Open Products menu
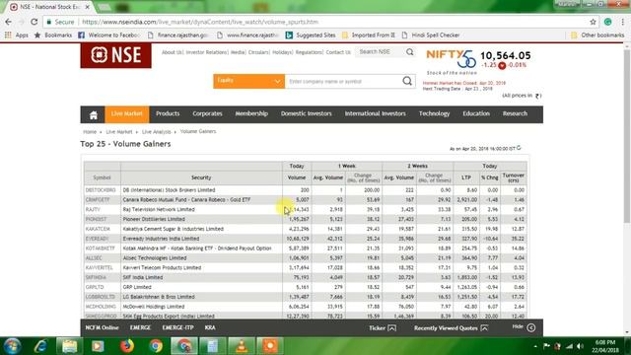 point(168,114)
